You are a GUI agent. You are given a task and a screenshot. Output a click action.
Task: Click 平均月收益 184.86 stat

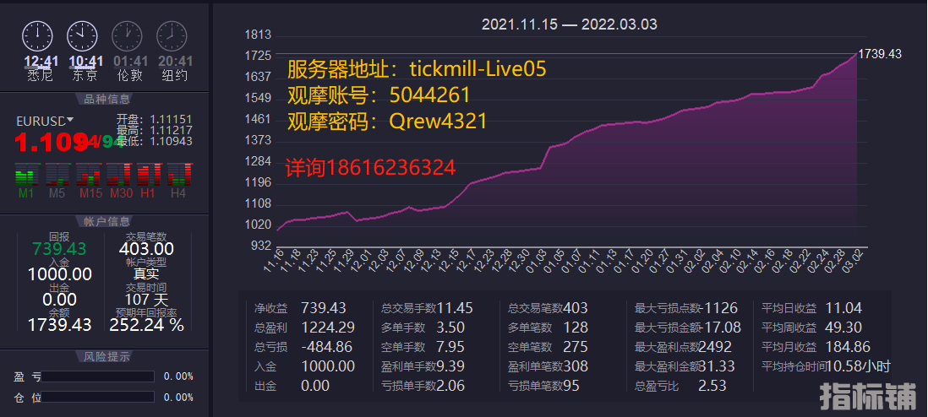point(816,347)
